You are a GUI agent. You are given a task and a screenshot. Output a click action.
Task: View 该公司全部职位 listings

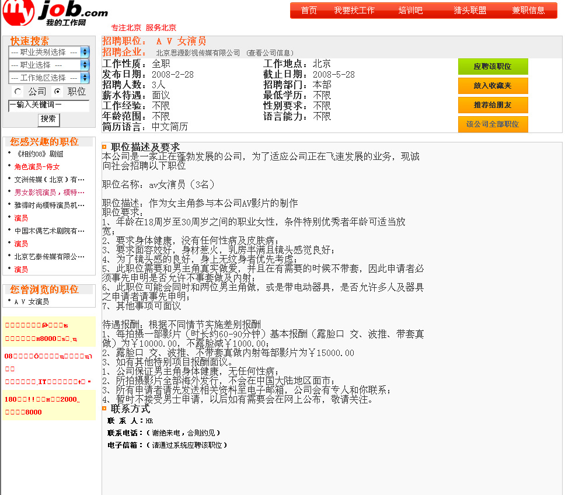[493, 124]
